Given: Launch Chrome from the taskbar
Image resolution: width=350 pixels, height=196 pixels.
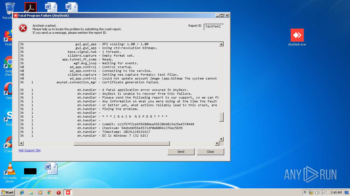Looking at the screenshot, I should click(49, 192).
